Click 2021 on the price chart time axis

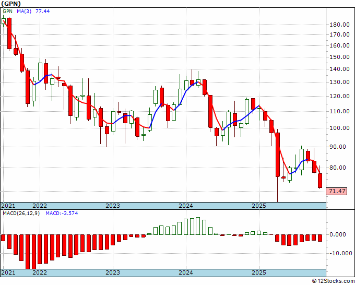tap(8, 206)
